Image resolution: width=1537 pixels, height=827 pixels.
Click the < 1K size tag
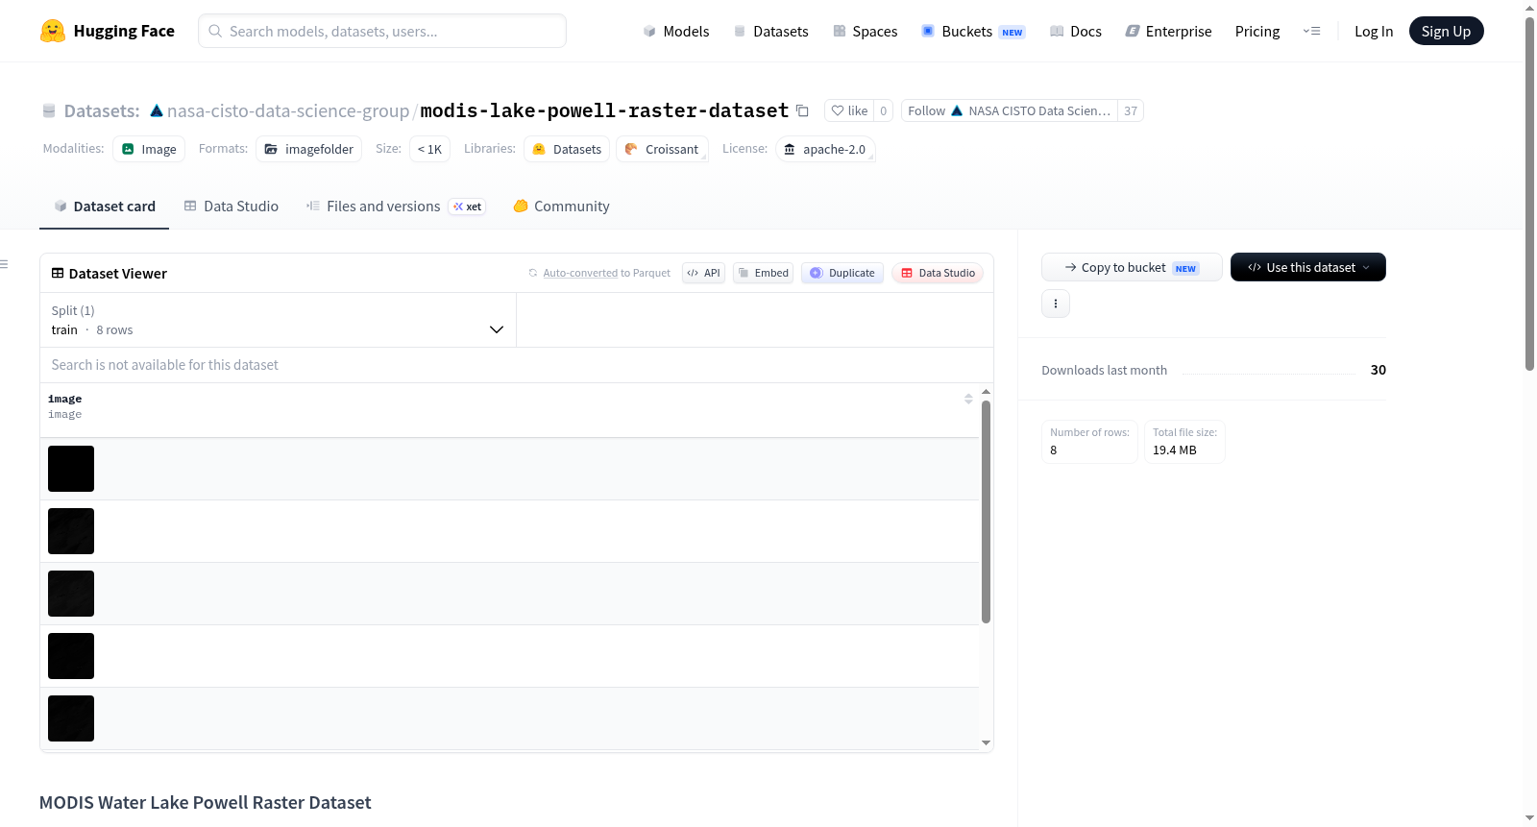point(429,149)
